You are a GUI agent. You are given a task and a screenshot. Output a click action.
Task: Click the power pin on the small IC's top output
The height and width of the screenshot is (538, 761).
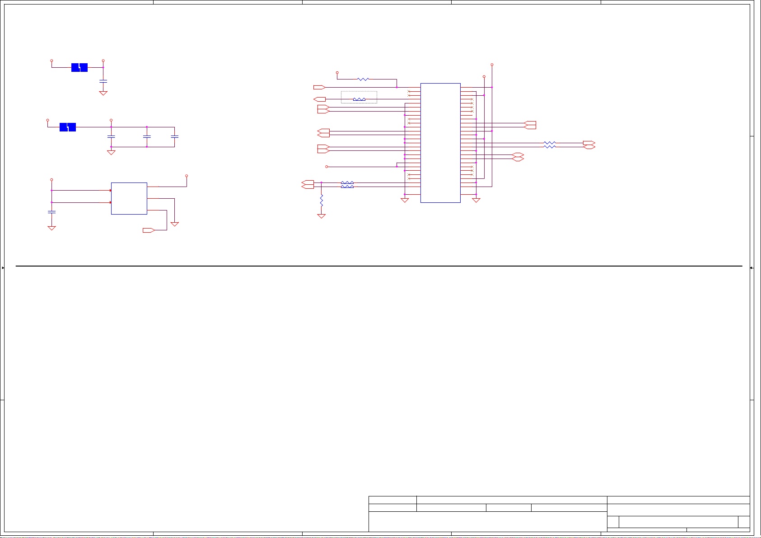pos(187,176)
